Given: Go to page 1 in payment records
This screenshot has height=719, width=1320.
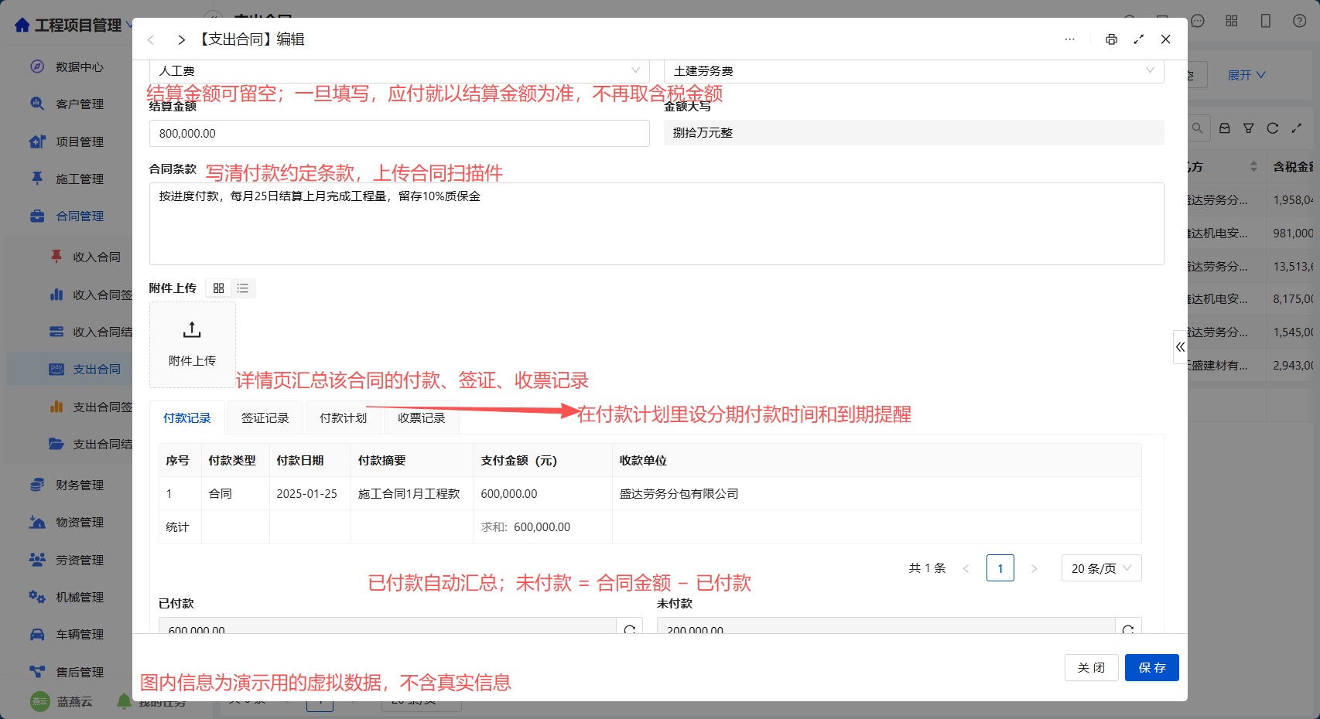Looking at the screenshot, I should click(x=1000, y=568).
